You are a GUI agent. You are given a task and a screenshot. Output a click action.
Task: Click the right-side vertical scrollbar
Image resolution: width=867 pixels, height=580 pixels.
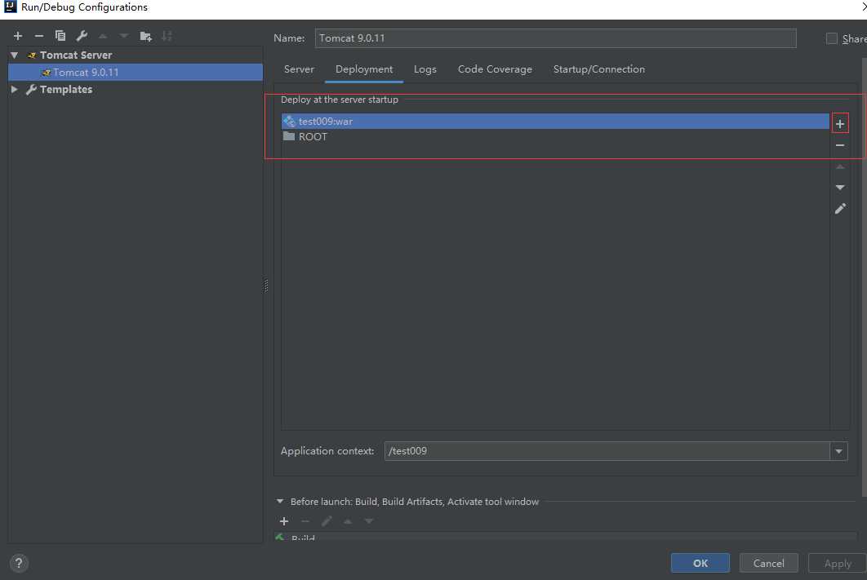pyautogui.click(x=864, y=277)
